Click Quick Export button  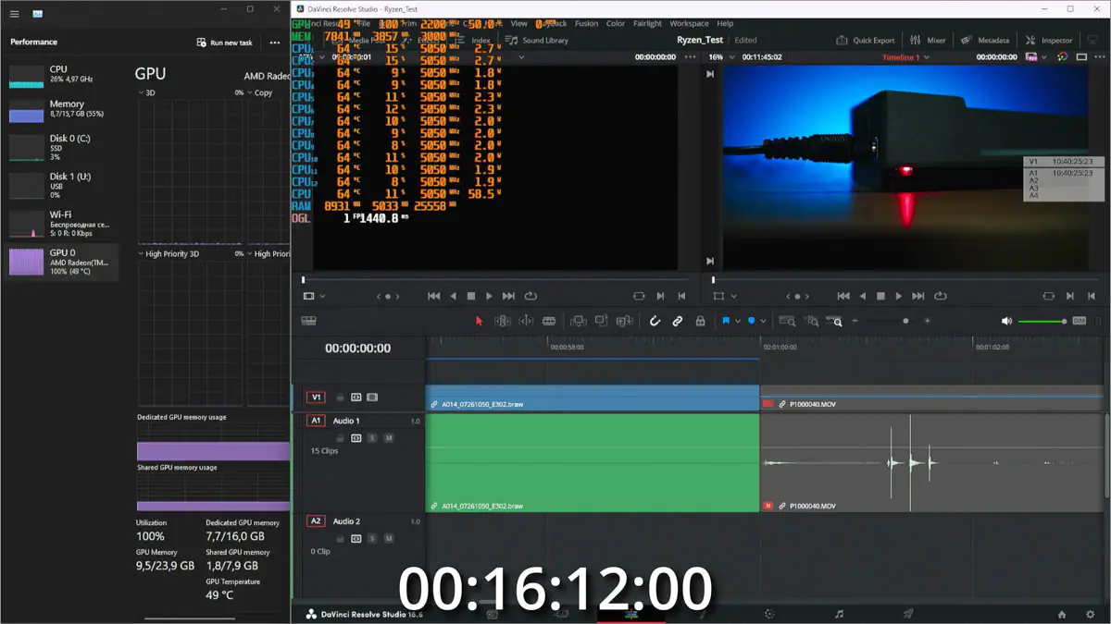coord(866,41)
